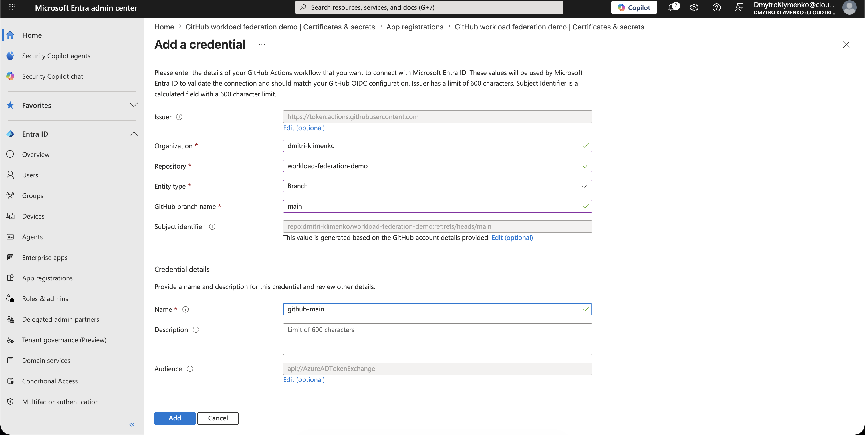Open the Agents page
Screen dimensions: 865x435
(32, 237)
